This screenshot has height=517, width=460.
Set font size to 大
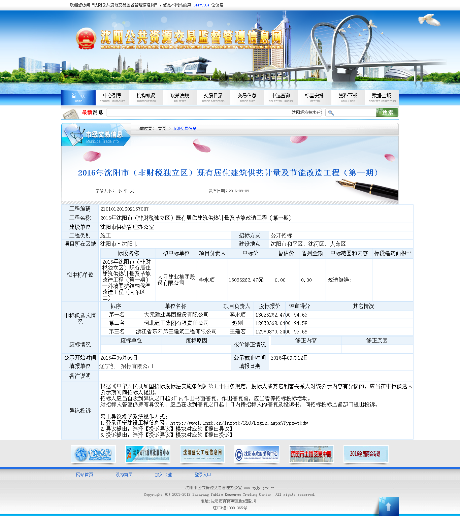pos(132,191)
